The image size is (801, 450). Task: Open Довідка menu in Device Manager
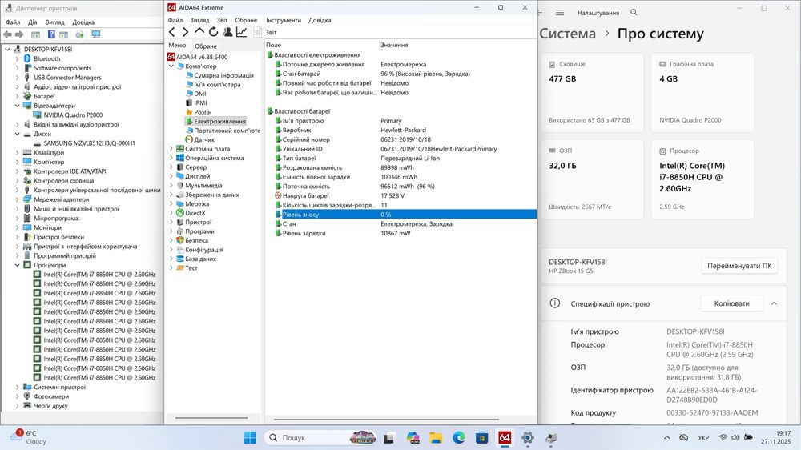[83, 22]
